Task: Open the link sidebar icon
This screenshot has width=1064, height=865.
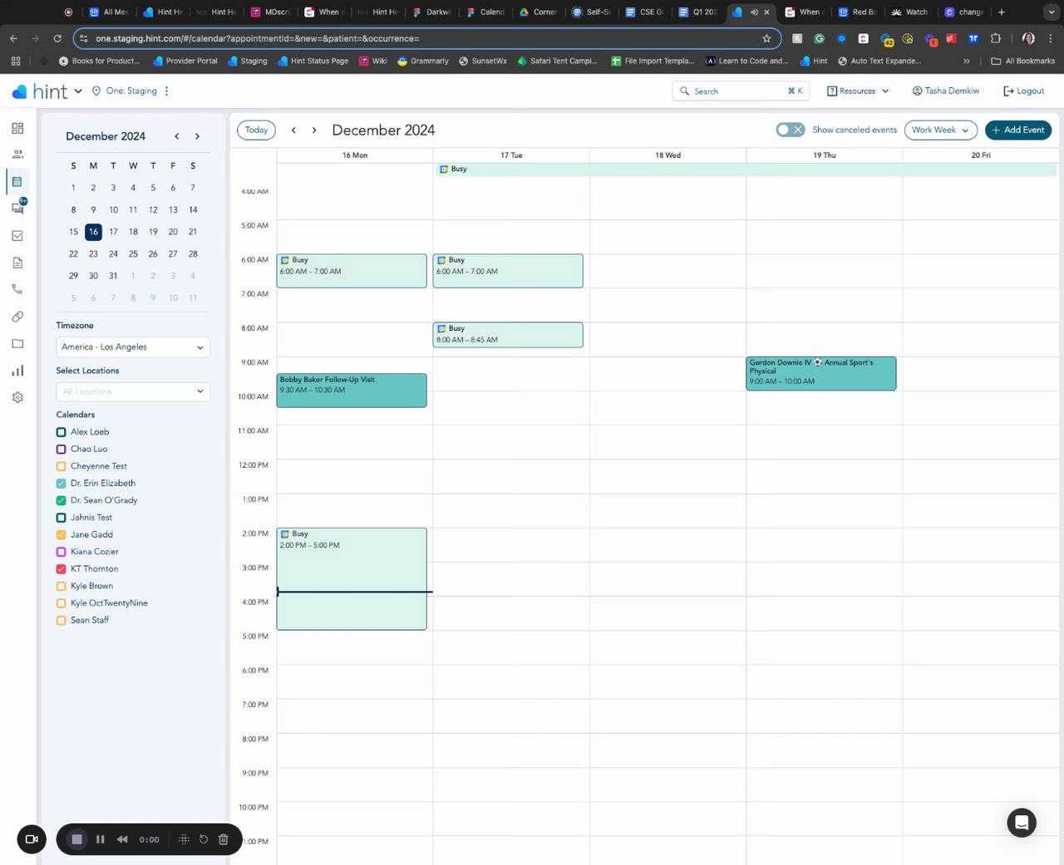Action: point(17,317)
